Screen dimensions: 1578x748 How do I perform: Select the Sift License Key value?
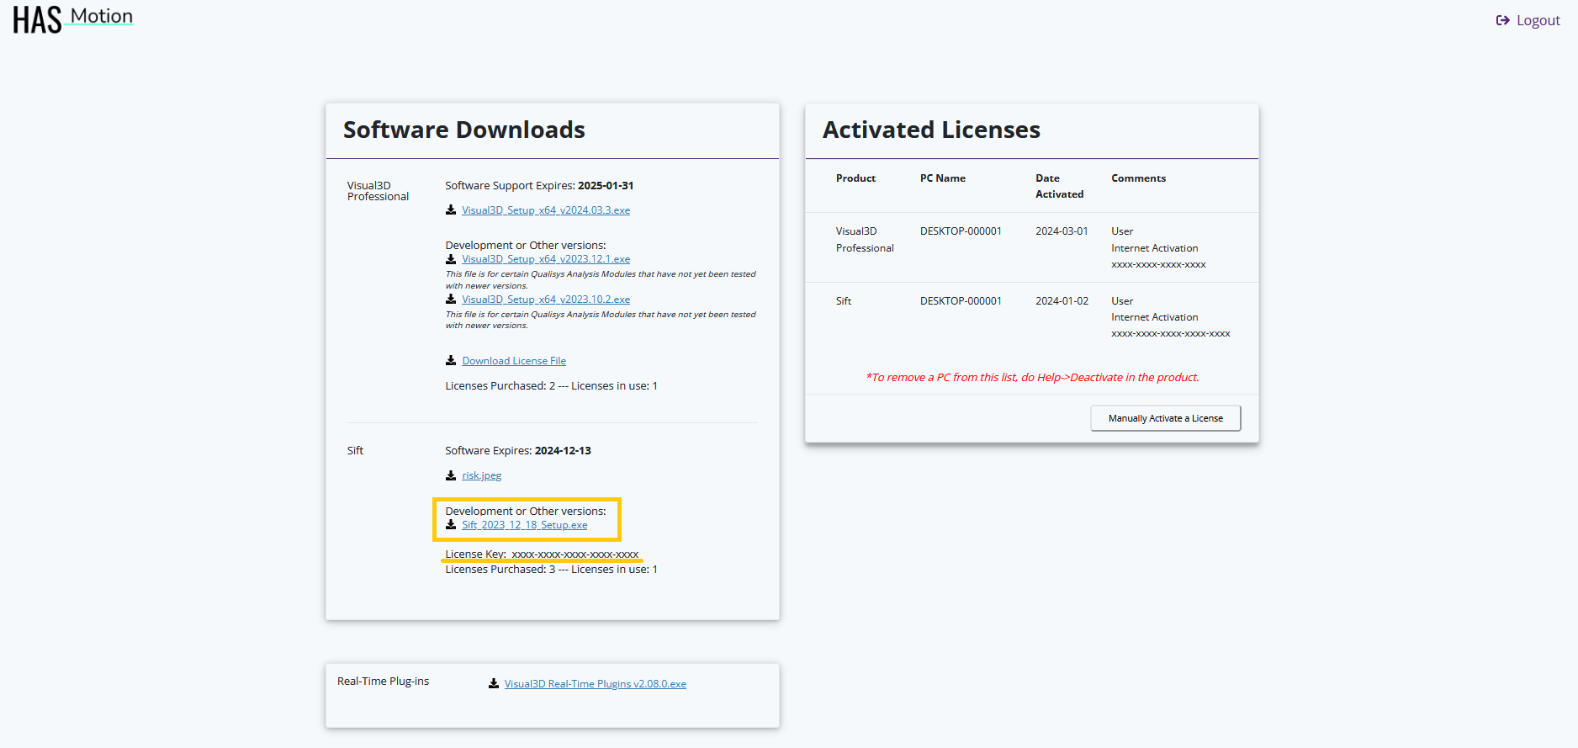575,554
